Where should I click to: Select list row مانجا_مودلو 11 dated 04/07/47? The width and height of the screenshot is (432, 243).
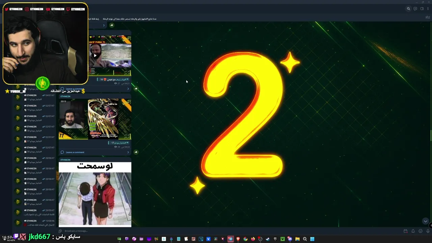coord(35,98)
